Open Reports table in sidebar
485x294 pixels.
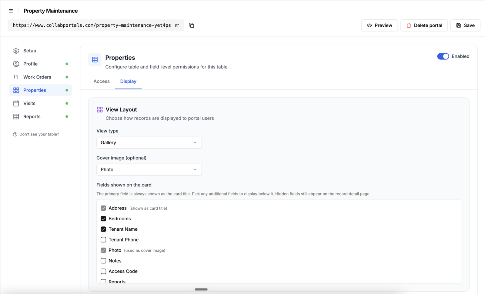[40, 117]
